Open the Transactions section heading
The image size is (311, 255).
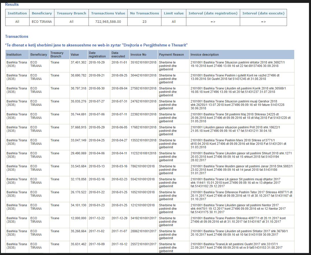[16, 36]
